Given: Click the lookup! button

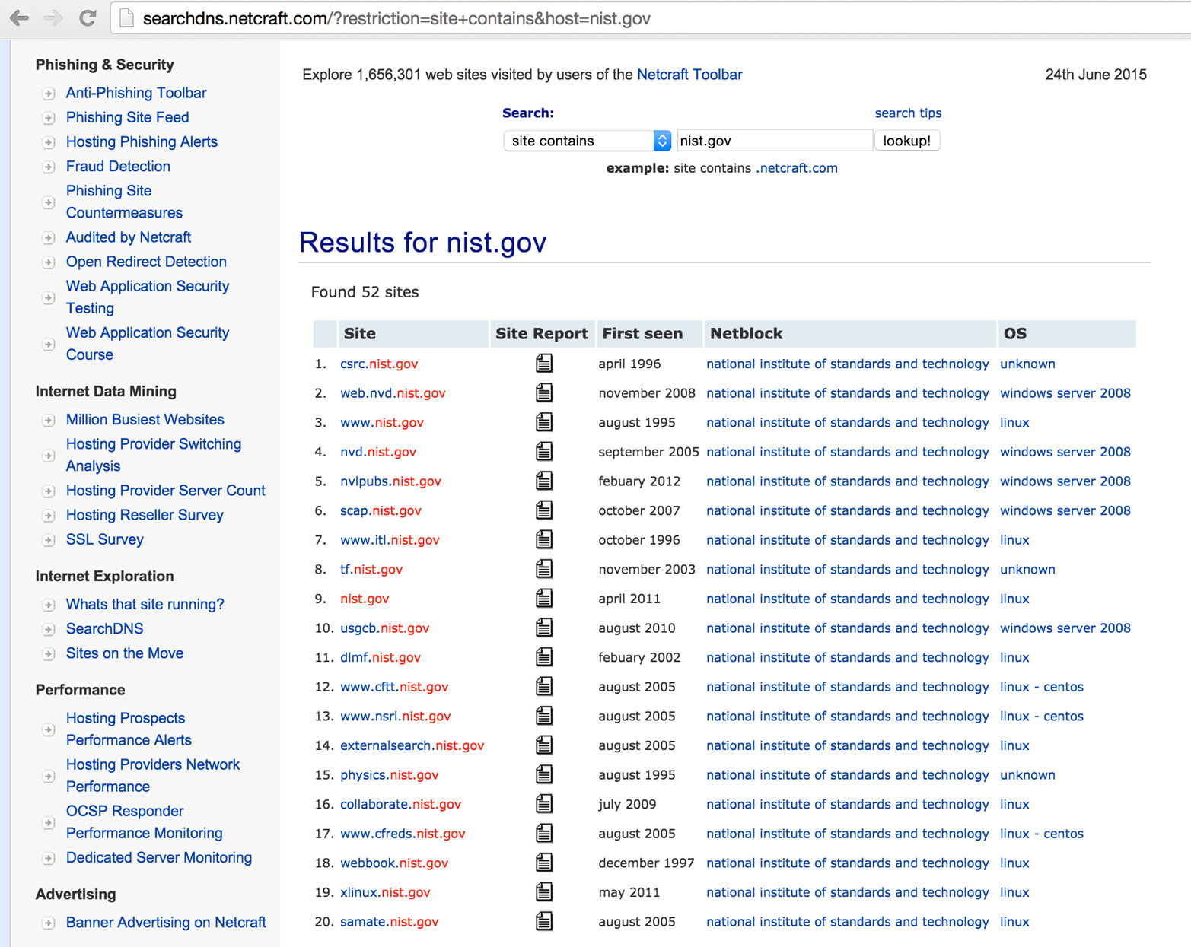Looking at the screenshot, I should tap(907, 140).
